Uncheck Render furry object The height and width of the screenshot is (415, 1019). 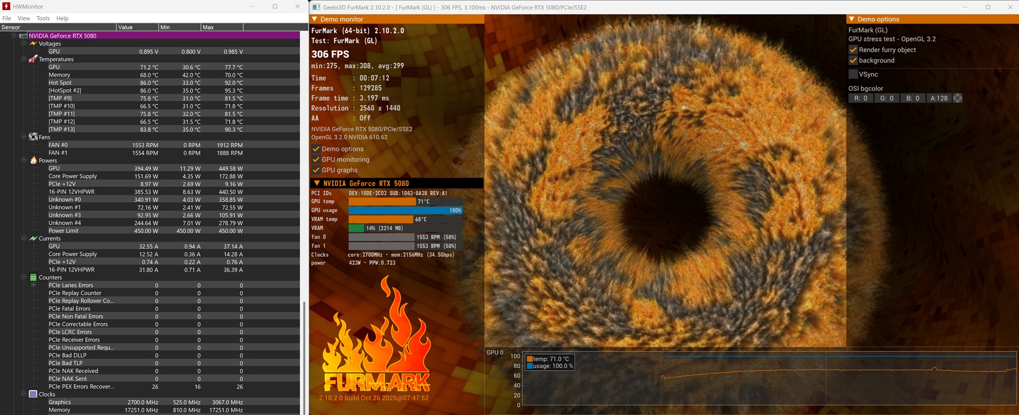853,50
